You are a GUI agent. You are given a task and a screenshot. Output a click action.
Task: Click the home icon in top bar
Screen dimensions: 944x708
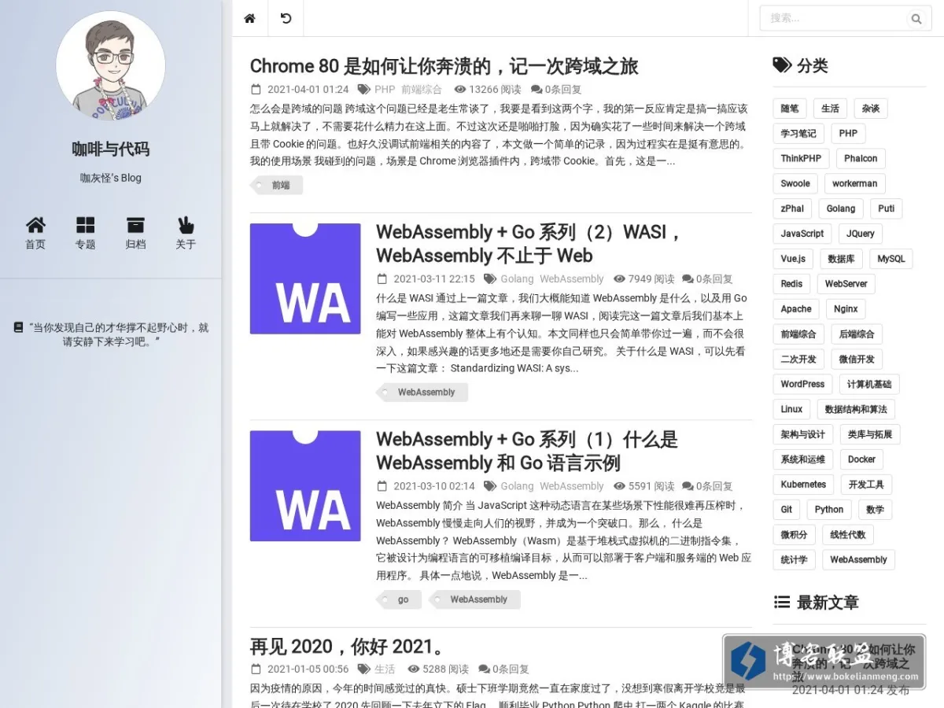coord(250,18)
